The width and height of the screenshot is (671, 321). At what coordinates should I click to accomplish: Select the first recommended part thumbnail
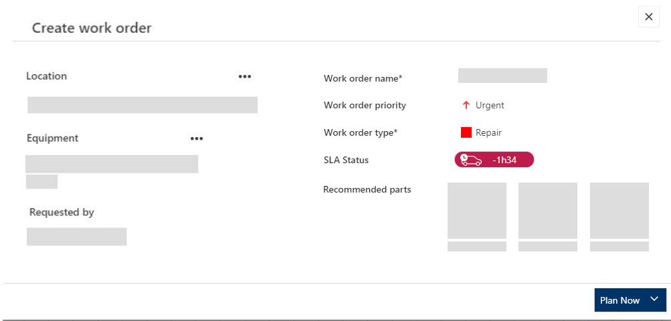coord(477,211)
